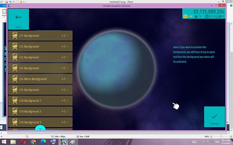Select CIU Background 2
The height and width of the screenshot is (145, 233).
[x=40, y=111]
